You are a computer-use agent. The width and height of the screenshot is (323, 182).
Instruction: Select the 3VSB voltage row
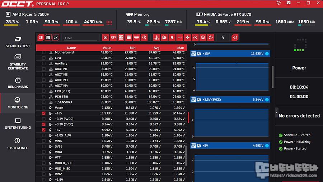112,147
